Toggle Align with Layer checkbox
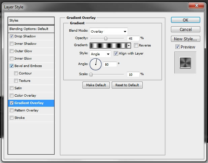 (116, 53)
